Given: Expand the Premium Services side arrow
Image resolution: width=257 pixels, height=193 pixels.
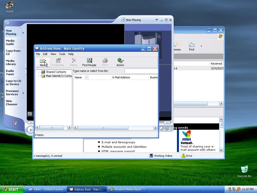Looking at the screenshot, I should [23, 93].
